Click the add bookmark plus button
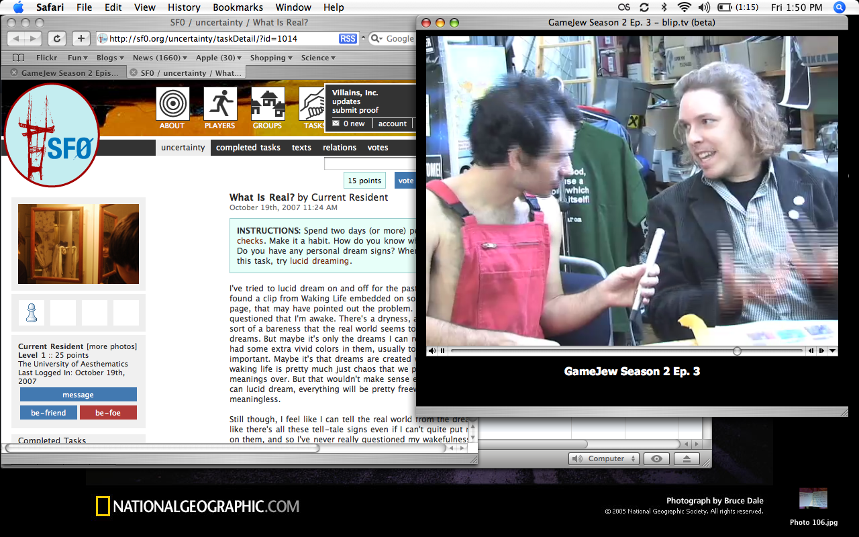859x537 pixels. point(81,39)
